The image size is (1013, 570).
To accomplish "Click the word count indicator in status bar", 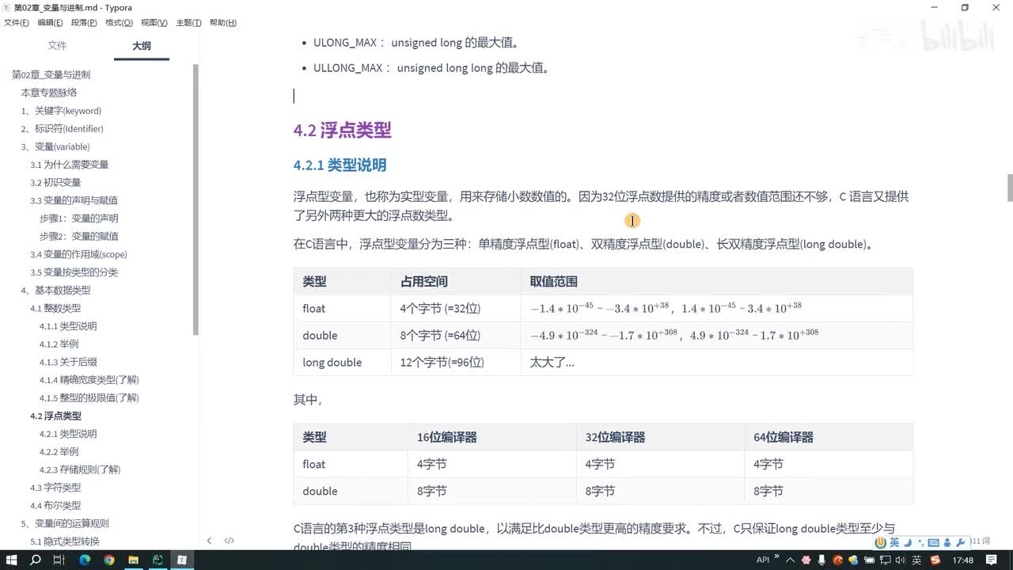I will 981,541.
